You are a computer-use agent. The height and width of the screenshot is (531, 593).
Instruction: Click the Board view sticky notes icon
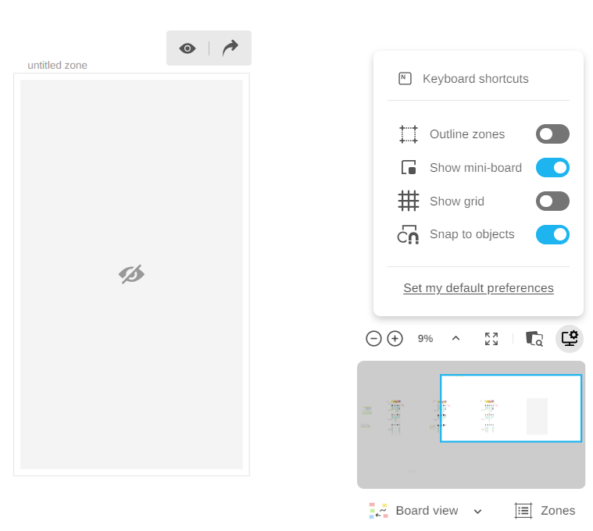pos(378,511)
